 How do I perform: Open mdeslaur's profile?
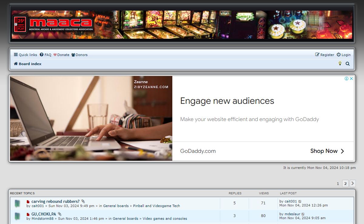pyautogui.click(x=292, y=214)
